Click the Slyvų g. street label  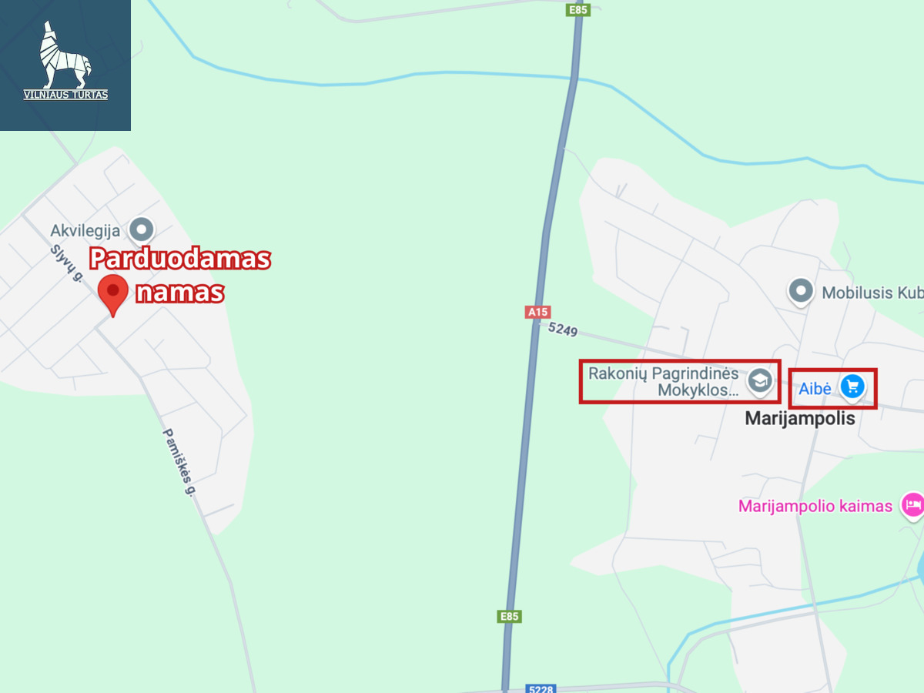[66, 263]
